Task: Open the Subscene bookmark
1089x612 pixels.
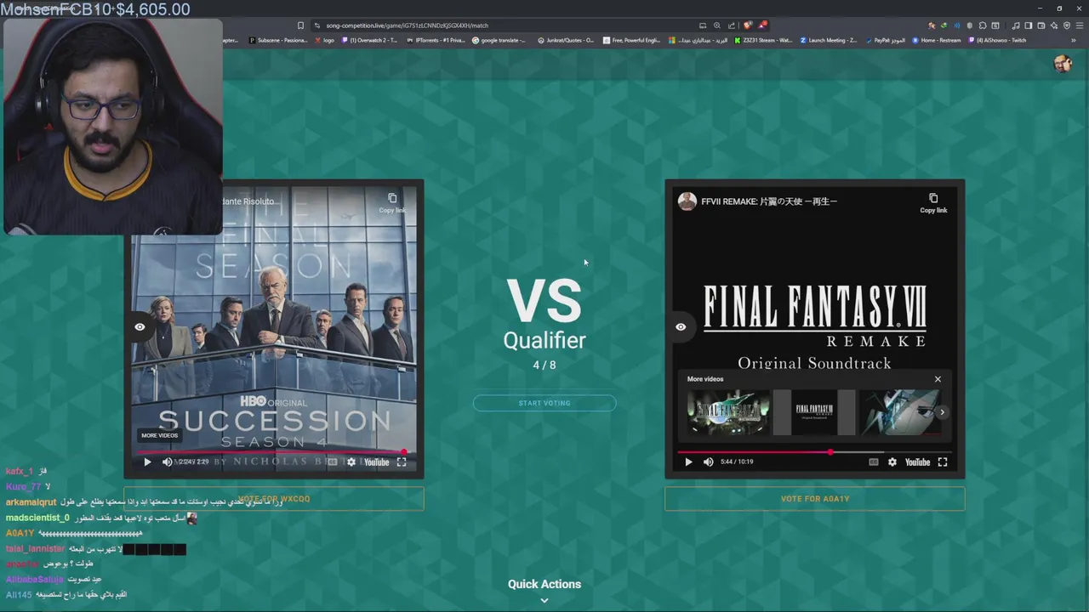Action: pyautogui.click(x=277, y=40)
